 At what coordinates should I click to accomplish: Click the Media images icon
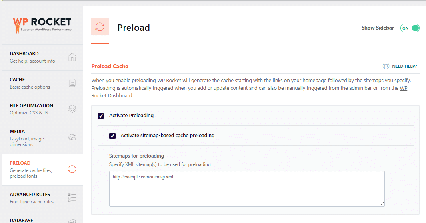point(72,138)
